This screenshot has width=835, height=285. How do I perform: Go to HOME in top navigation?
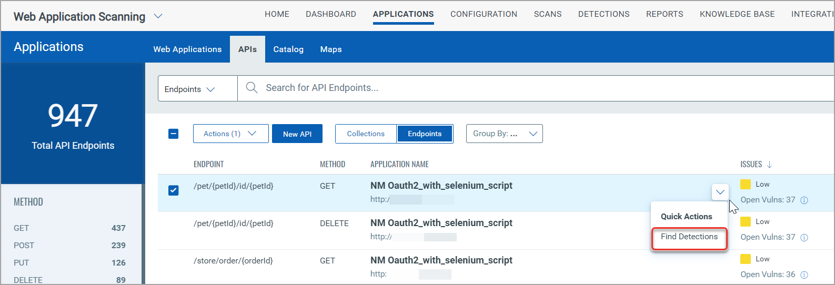[277, 14]
